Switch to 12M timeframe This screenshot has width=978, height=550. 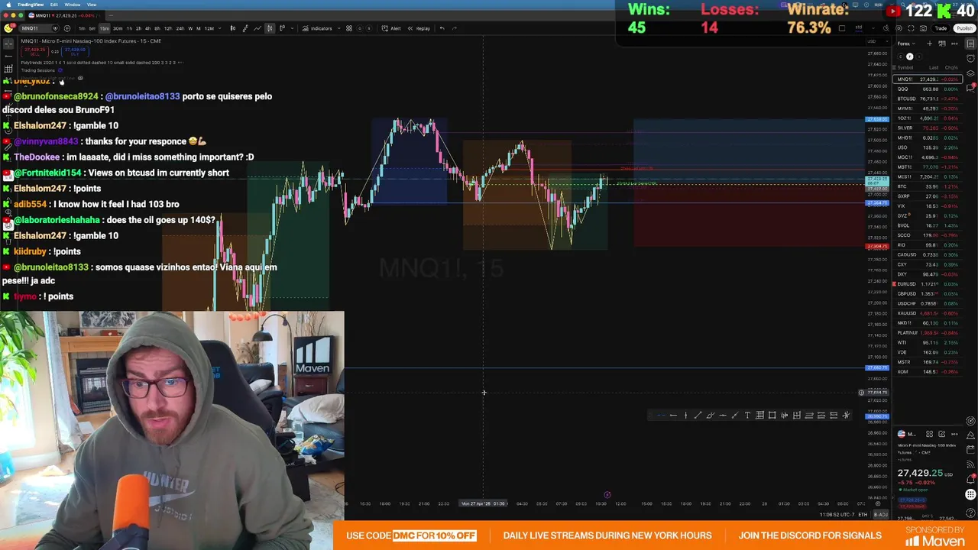209,28
